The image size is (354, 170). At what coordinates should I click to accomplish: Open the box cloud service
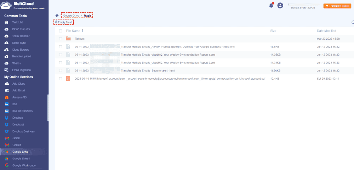pyautogui.click(x=15, y=104)
